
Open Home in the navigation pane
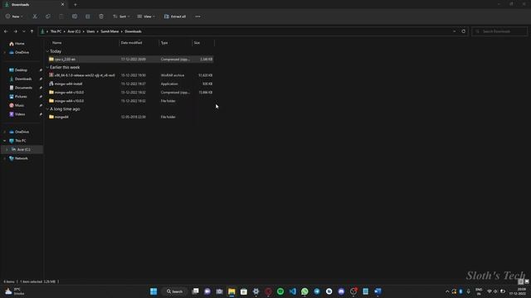(19, 44)
